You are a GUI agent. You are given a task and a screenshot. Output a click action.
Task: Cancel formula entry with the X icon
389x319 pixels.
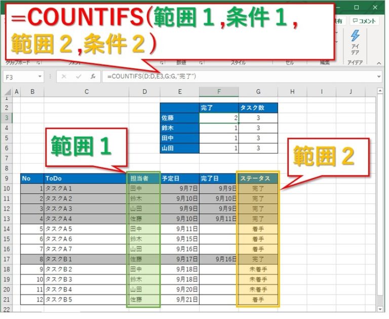(x=64, y=77)
